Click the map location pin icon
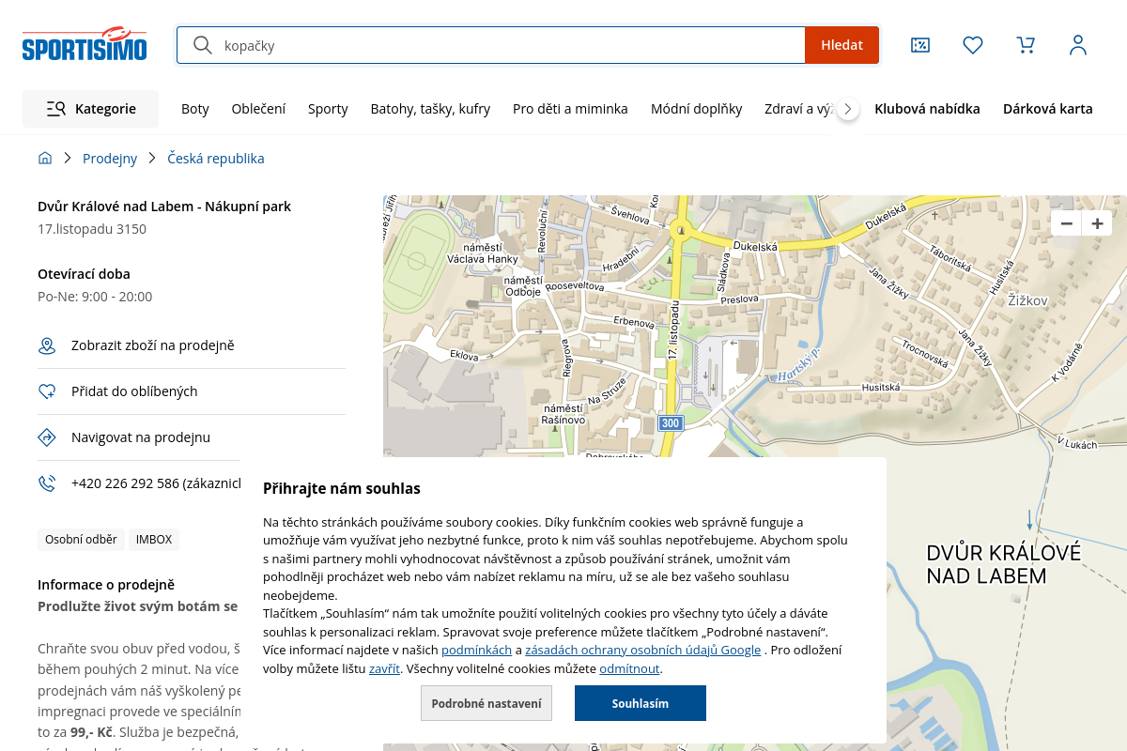This screenshot has height=751, width=1127. pos(47,346)
